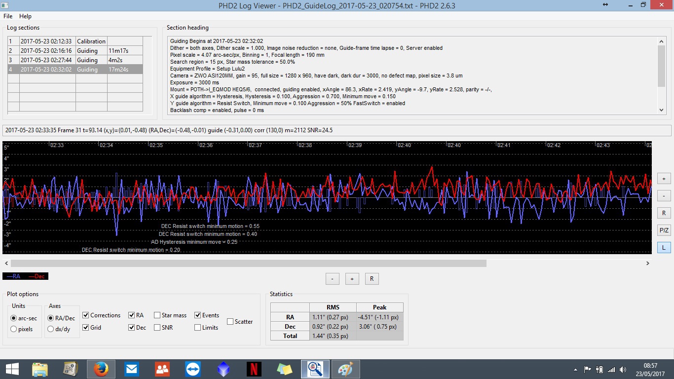Enable the Star mass checkbox

[157, 315]
